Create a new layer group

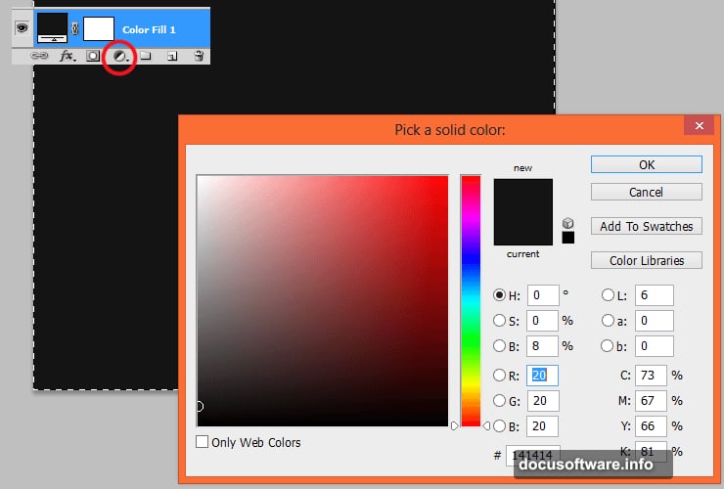(x=146, y=56)
